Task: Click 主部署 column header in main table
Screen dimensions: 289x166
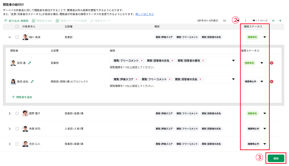Action: point(69,27)
